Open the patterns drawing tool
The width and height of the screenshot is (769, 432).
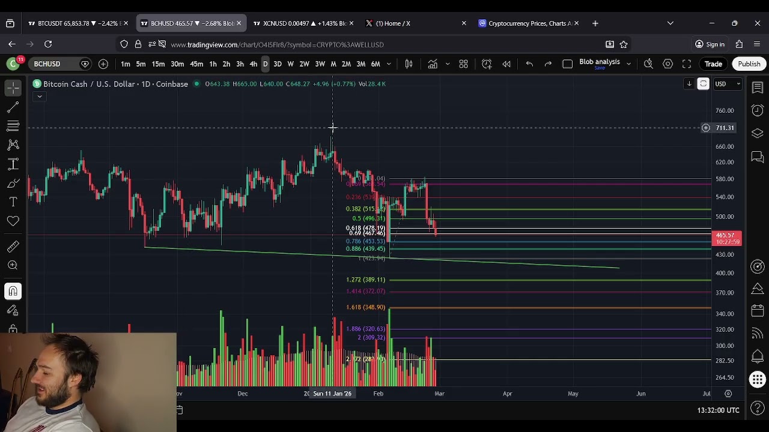tap(13, 145)
